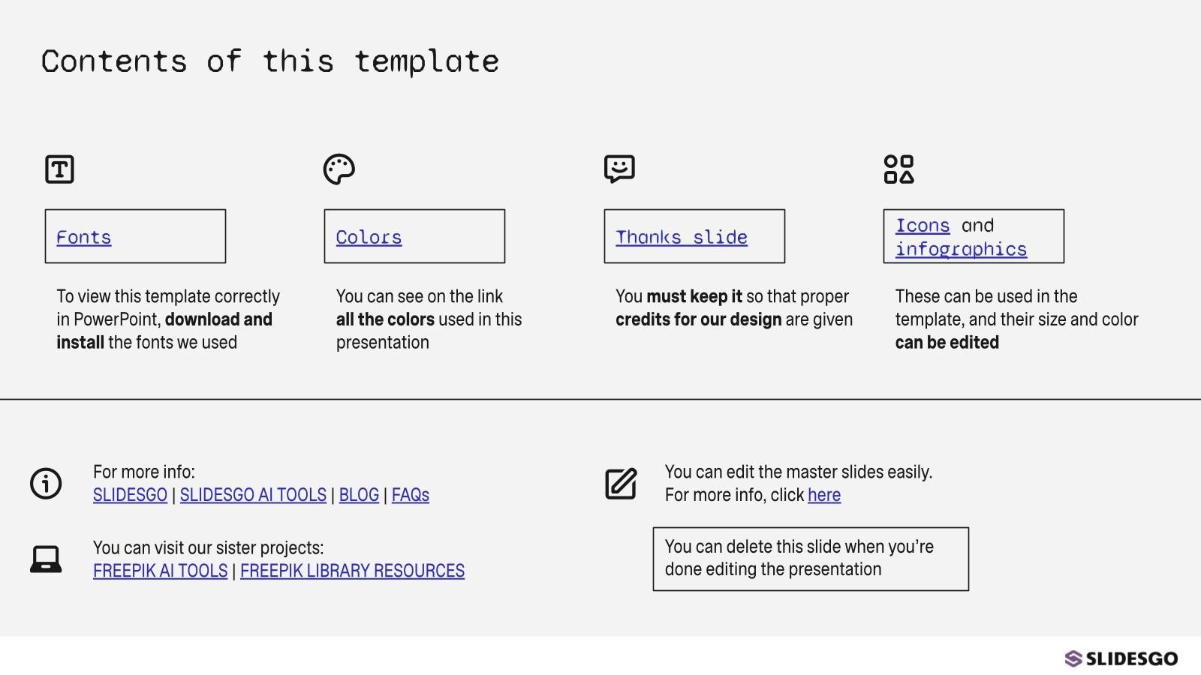Click the 'here' master slides link
The width and height of the screenshot is (1201, 675).
click(x=823, y=495)
